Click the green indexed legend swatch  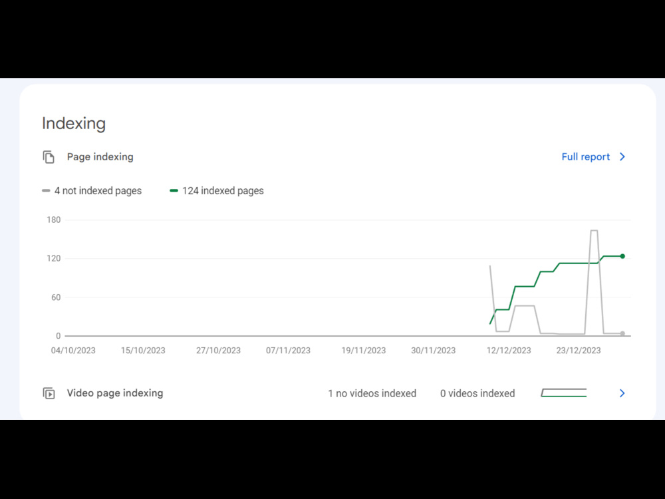(174, 191)
